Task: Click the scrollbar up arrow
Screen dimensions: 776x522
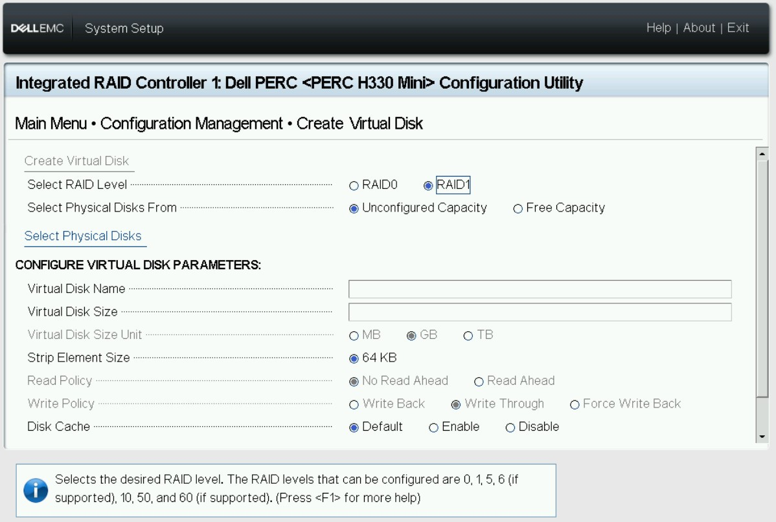Action: tap(762, 154)
